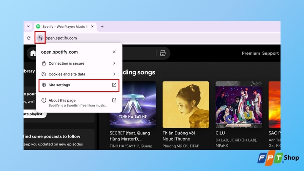Click the CILU song title

[x=220, y=133]
